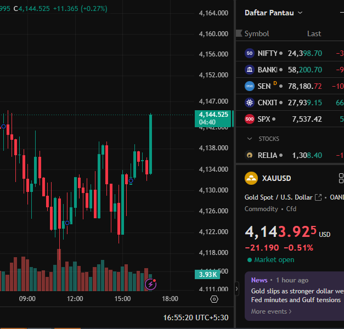Collapse the right sidebar panel arrow

[236, 289]
